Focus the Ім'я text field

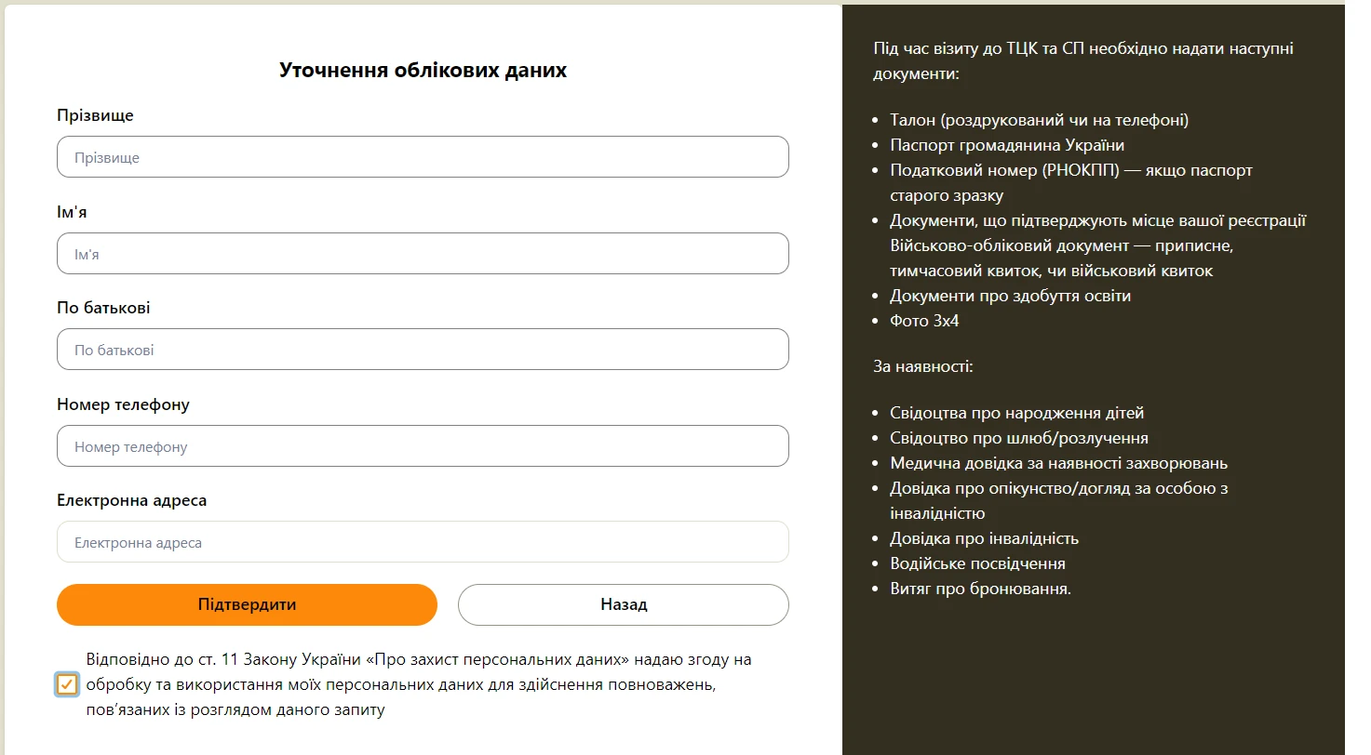(423, 254)
